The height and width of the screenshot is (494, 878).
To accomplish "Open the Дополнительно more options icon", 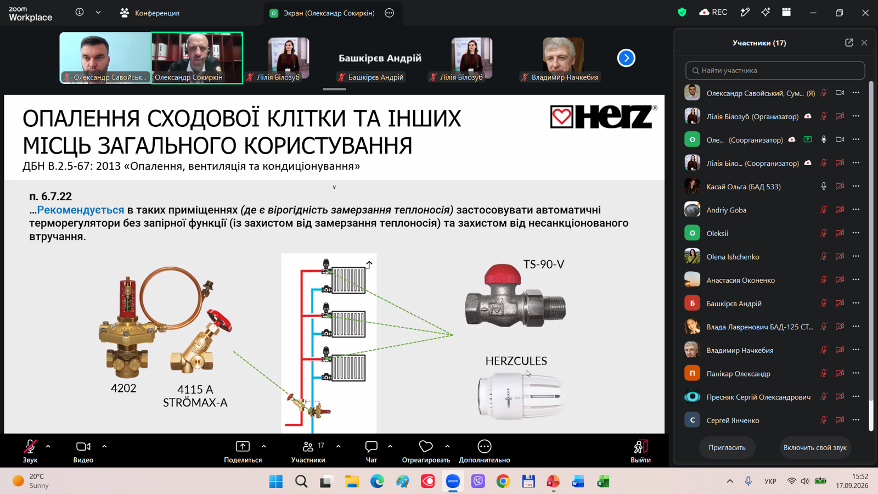I will tap(484, 446).
